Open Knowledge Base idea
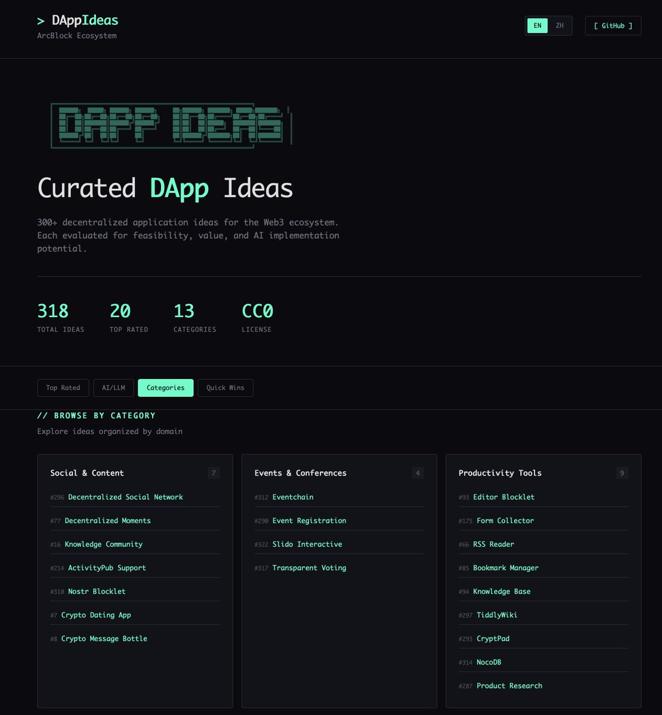662x715 pixels. [502, 592]
